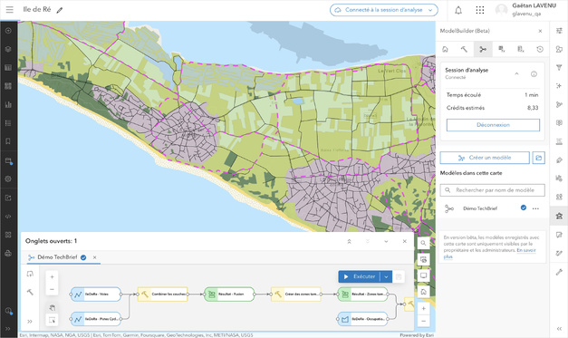Click the Déconnexion button
Screen dimensions: 568x338
493,125
